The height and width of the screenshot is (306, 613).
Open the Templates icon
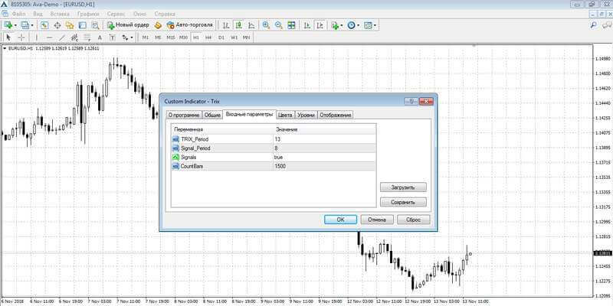pos(368,25)
